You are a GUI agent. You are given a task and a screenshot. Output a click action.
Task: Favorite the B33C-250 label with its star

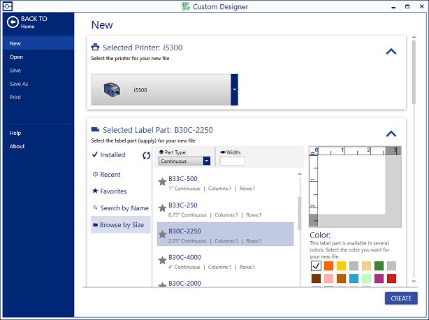[162, 208]
